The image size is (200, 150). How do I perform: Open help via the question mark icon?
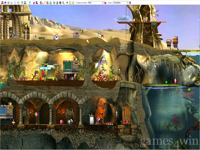coord(22,2)
